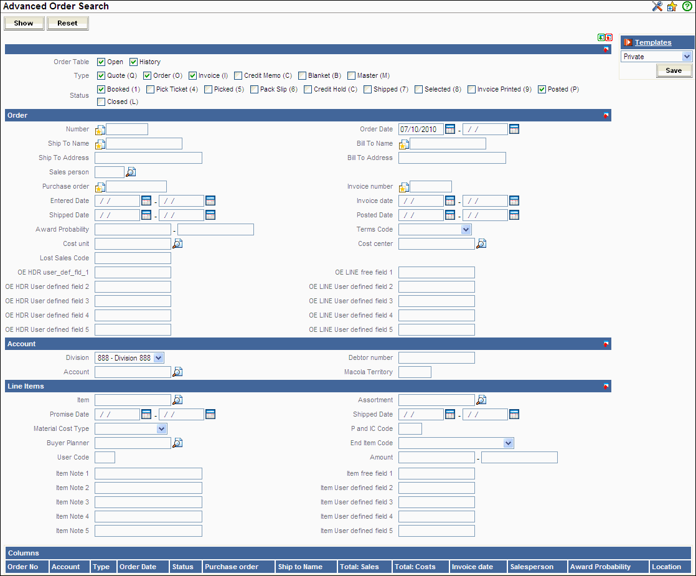Enable the Credit Memo (C) type checkbox
Image resolution: width=696 pixels, height=576 pixels.
(x=238, y=75)
